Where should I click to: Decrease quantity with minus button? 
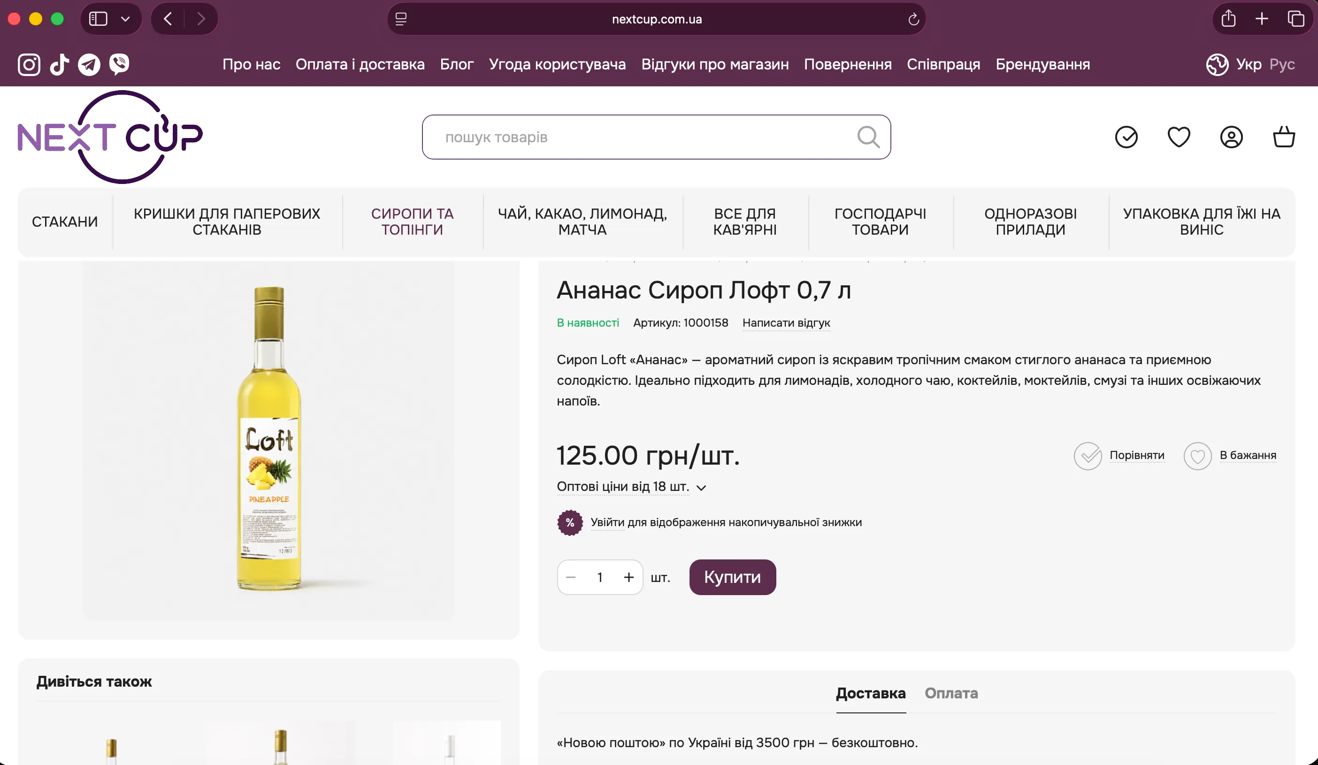click(571, 577)
